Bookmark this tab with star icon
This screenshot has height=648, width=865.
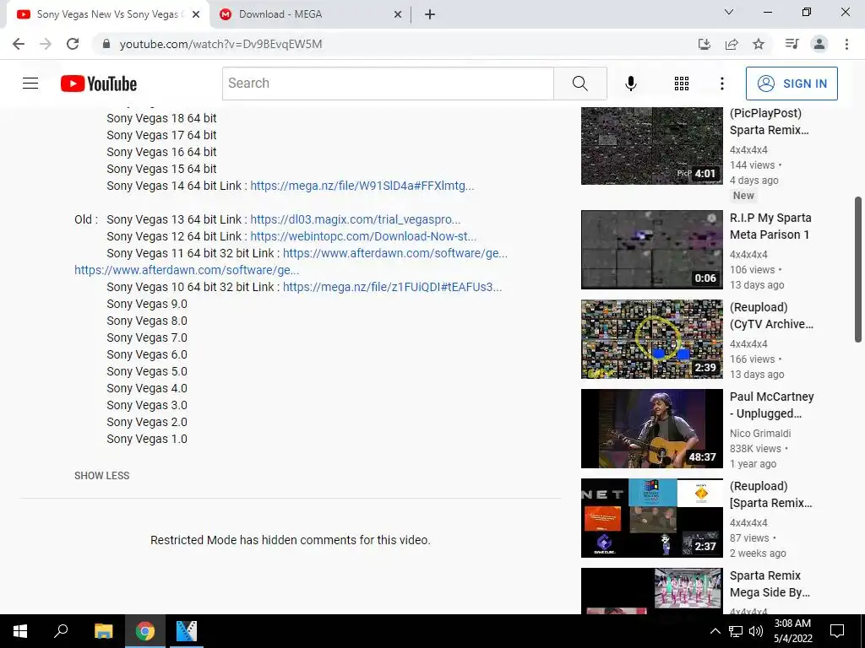point(759,44)
